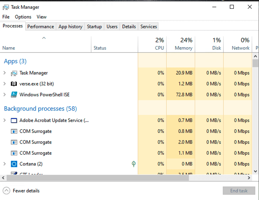Click the Cortana process icon
This screenshot has height=200, width=259.
coord(14,164)
